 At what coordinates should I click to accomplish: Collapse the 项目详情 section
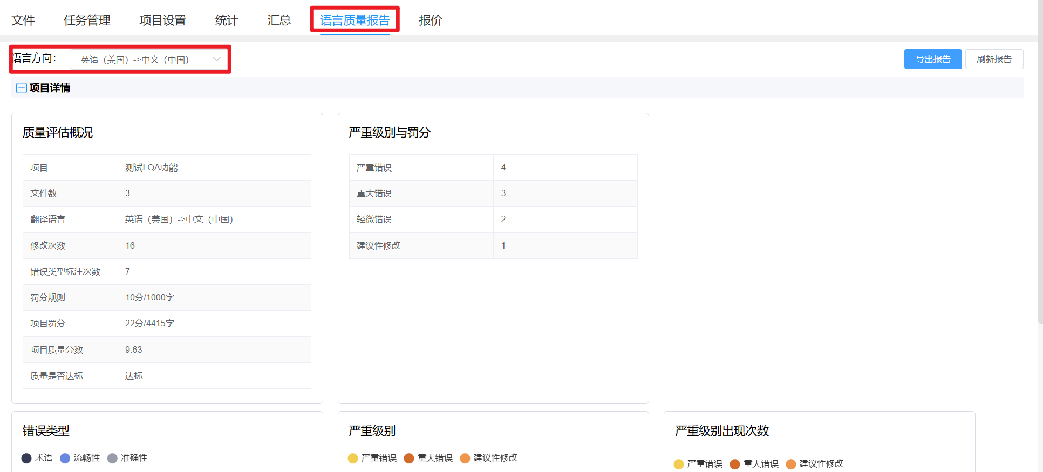click(x=22, y=88)
